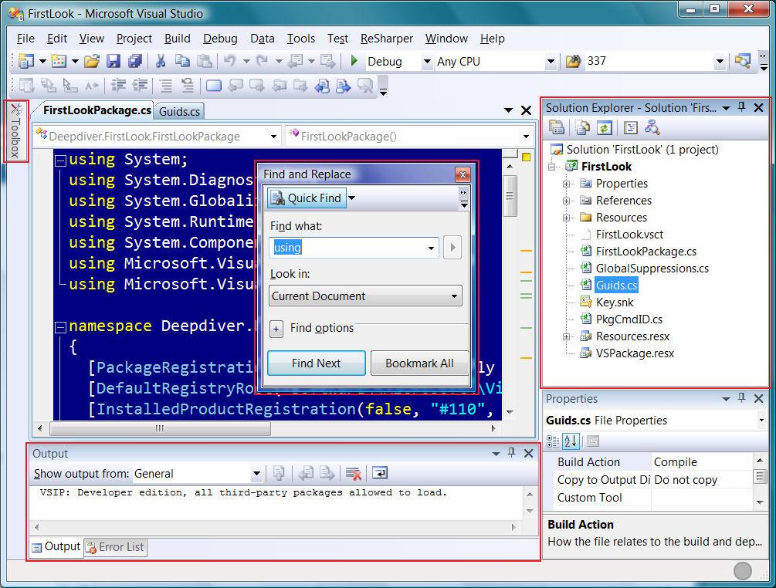Click the Copy toolbar icon
The height and width of the screenshot is (588, 776).
click(183, 61)
